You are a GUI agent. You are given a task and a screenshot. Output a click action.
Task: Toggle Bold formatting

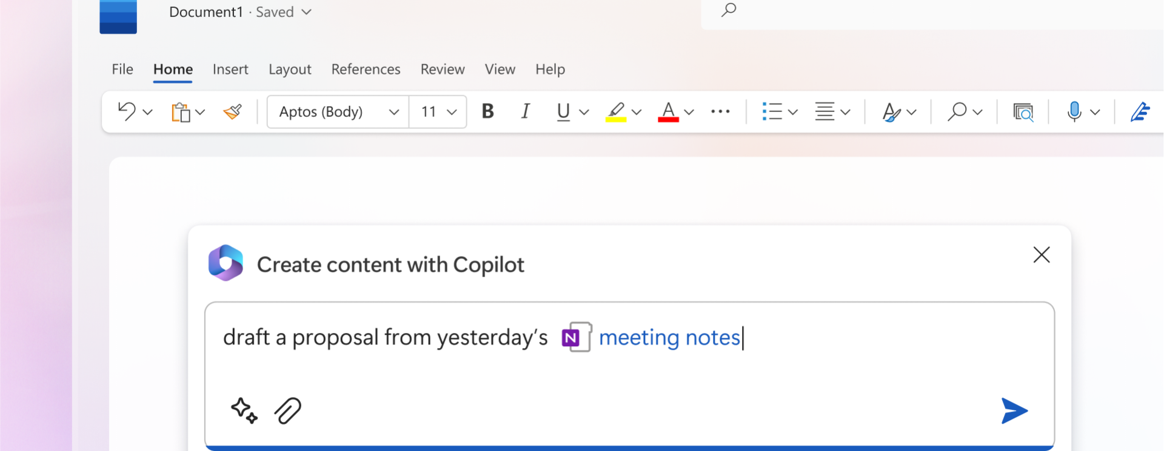click(488, 111)
